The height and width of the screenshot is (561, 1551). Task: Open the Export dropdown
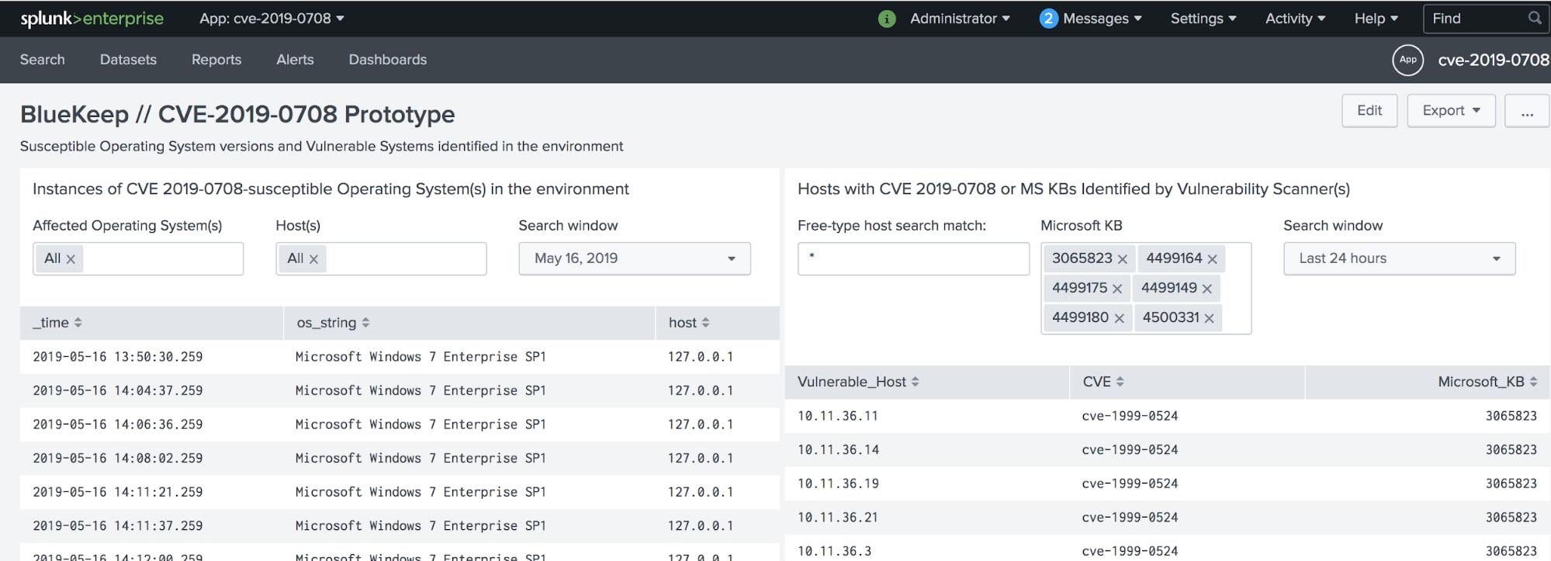point(1451,111)
